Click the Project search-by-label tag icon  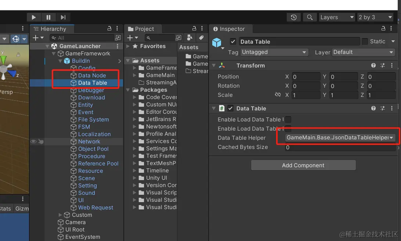click(201, 38)
